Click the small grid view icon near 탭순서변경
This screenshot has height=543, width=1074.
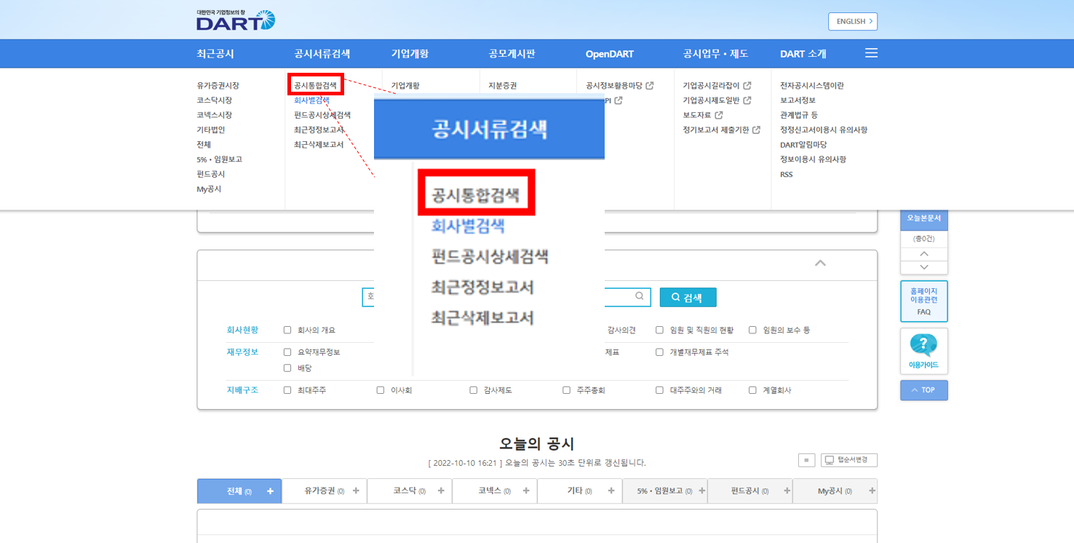point(806,459)
